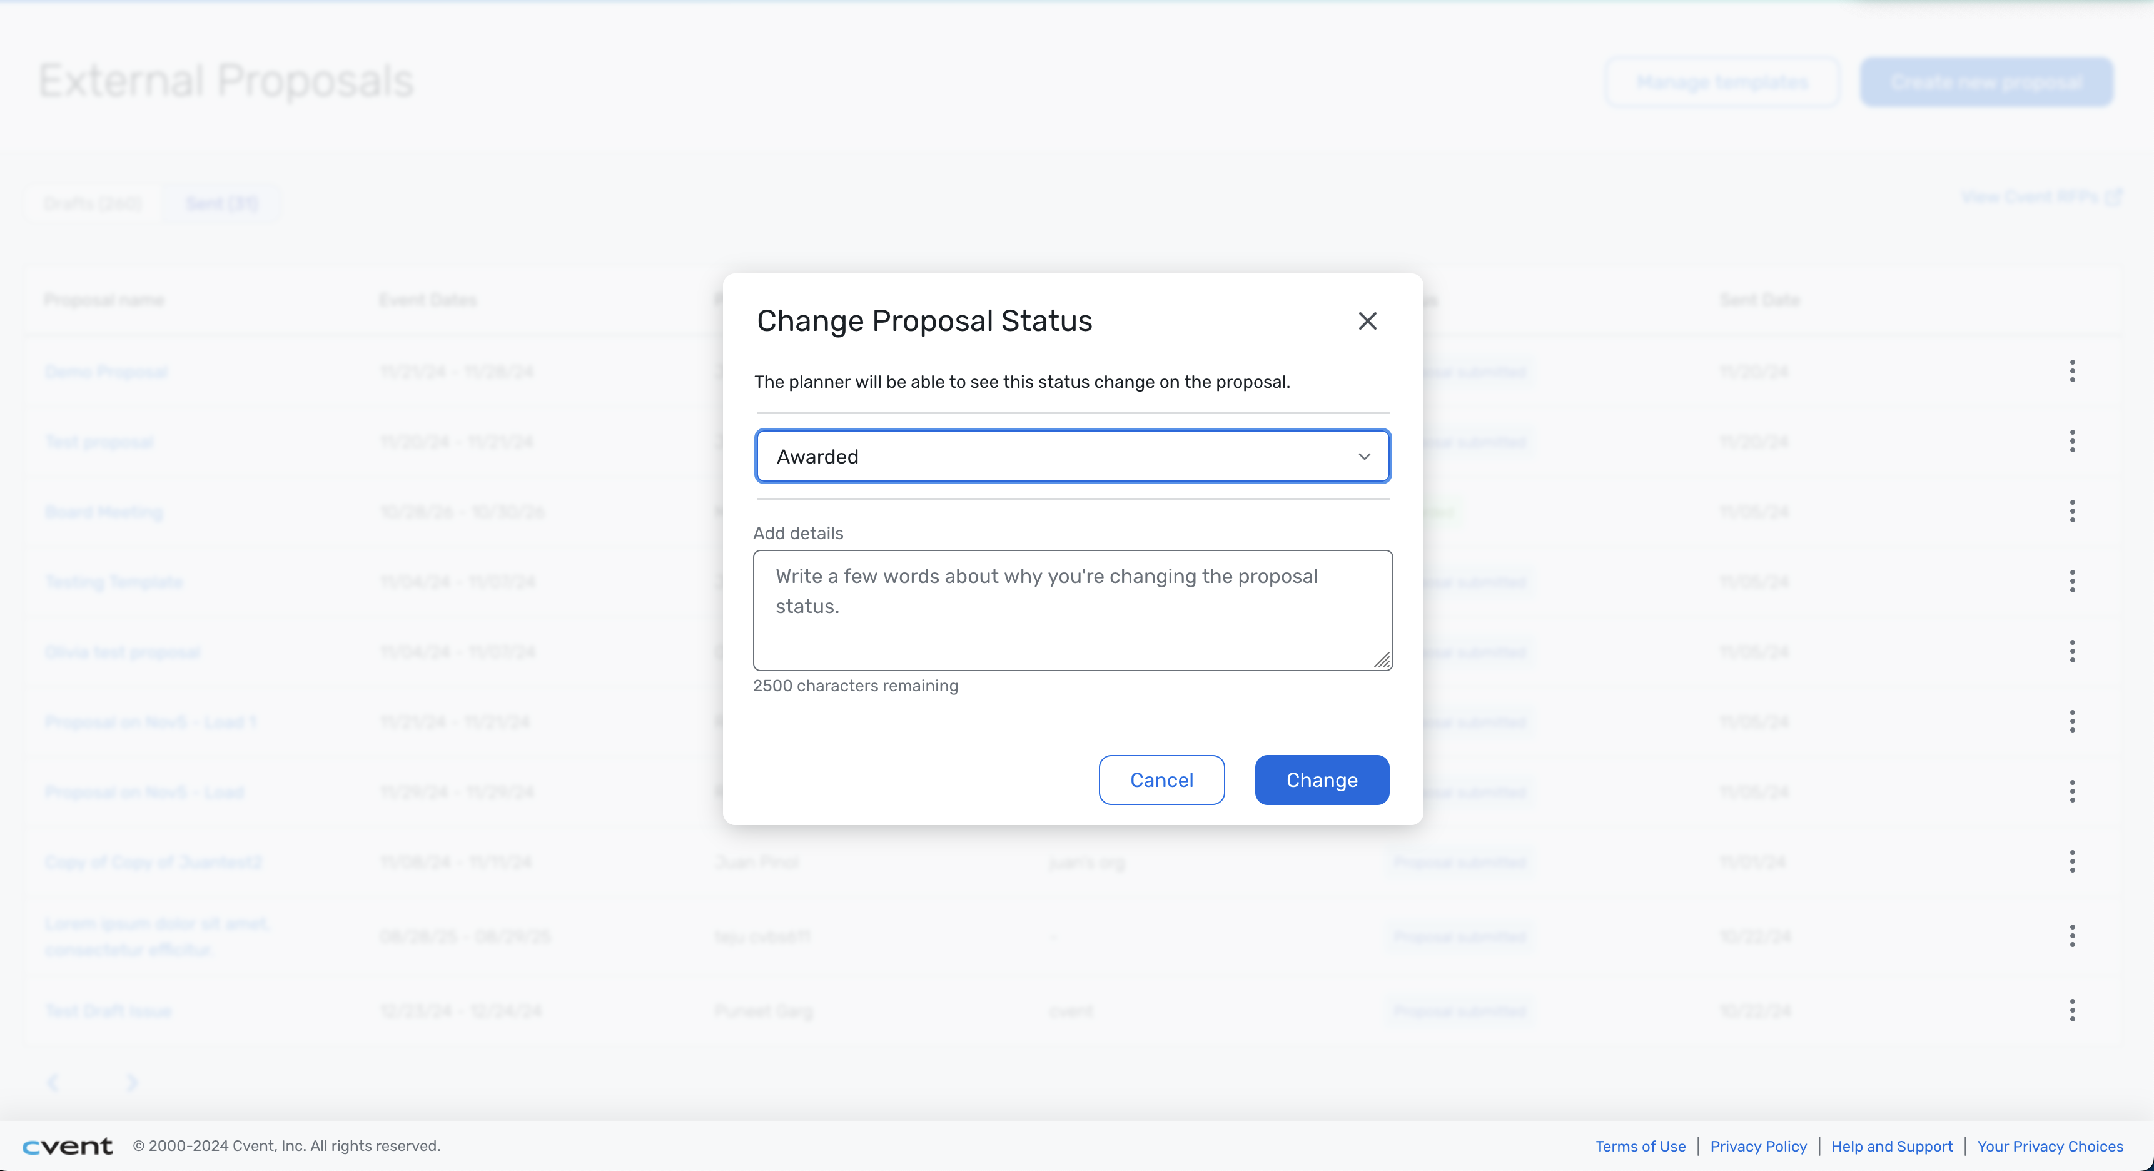The width and height of the screenshot is (2154, 1171).
Task: Confirm with the Change button
Action: tap(1322, 779)
